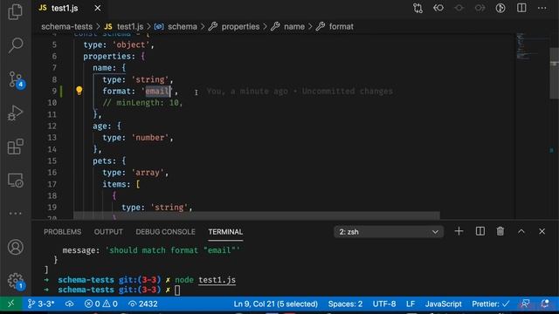Change indentation via 'Spaces: 2'

tap(345, 304)
